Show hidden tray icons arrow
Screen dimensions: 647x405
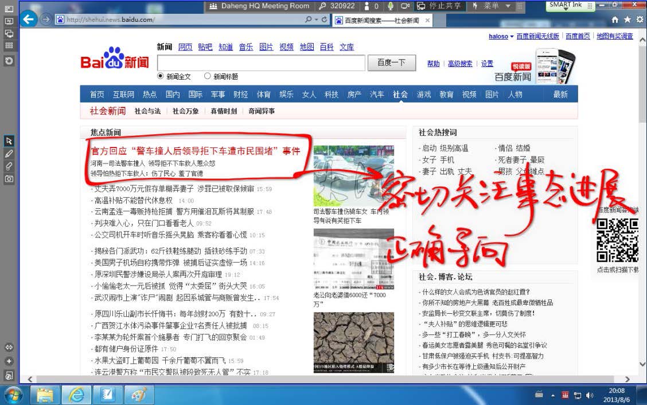(553, 395)
